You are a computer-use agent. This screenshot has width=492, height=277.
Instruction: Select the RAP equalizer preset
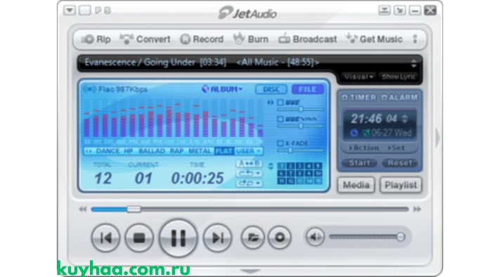pyautogui.click(x=176, y=151)
